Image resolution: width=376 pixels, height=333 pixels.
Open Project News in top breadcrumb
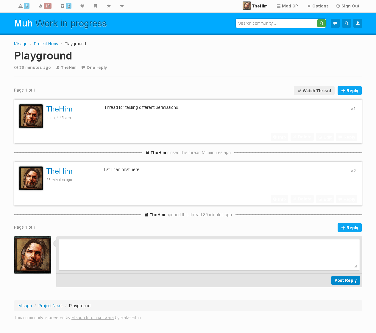[x=46, y=44]
